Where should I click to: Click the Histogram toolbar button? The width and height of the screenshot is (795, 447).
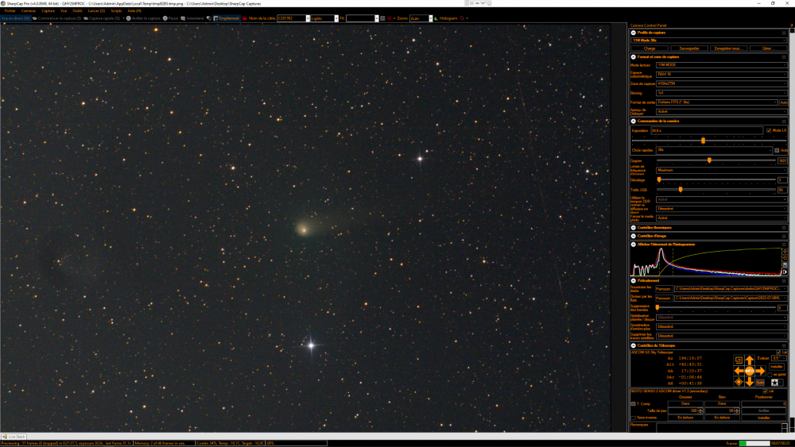[x=446, y=18]
